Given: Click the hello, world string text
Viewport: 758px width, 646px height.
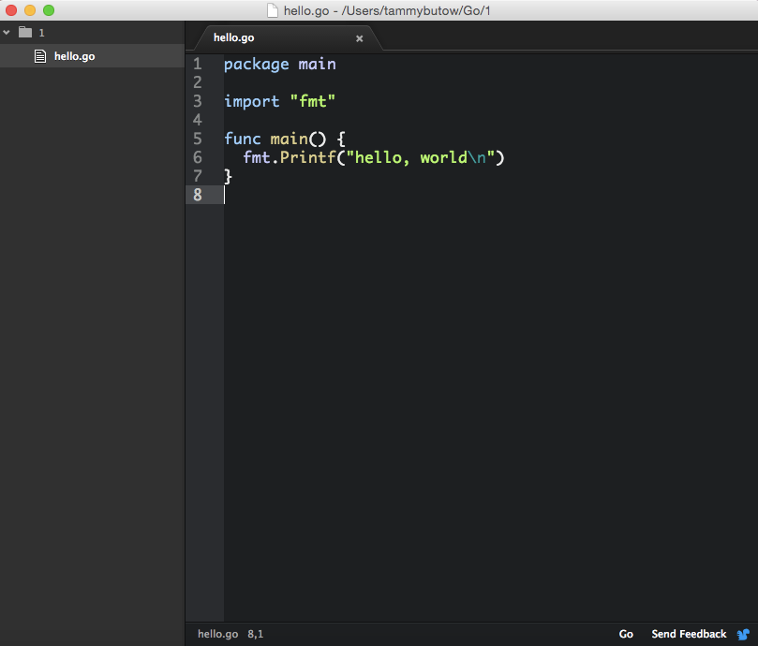Looking at the screenshot, I should coord(411,157).
